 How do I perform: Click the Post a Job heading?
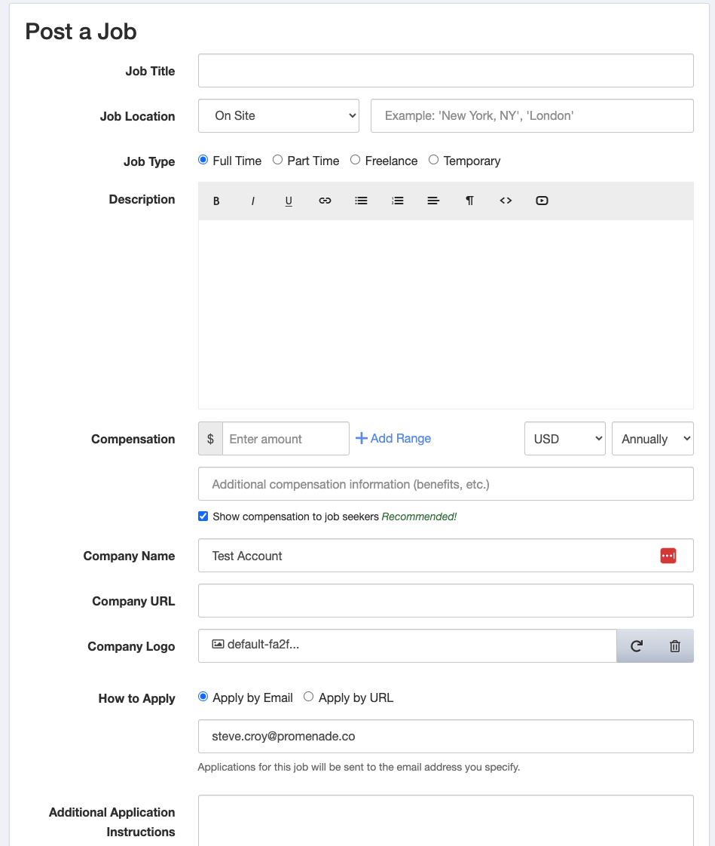[x=81, y=32]
